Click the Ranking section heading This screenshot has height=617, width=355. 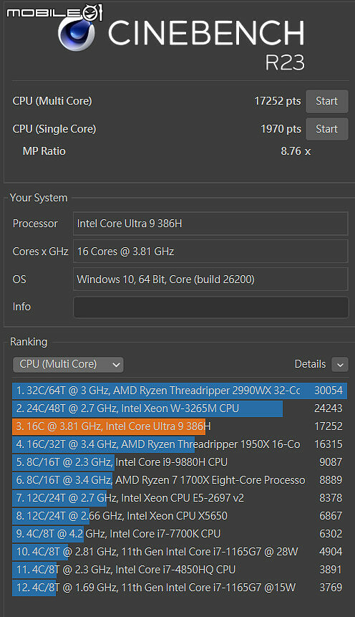tap(29, 342)
